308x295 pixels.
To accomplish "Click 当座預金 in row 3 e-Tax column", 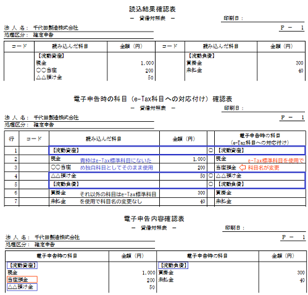I will (x=226, y=168).
